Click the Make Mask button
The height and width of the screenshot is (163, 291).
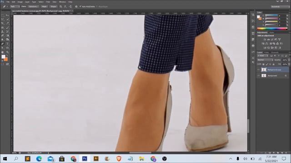(x=44, y=7)
